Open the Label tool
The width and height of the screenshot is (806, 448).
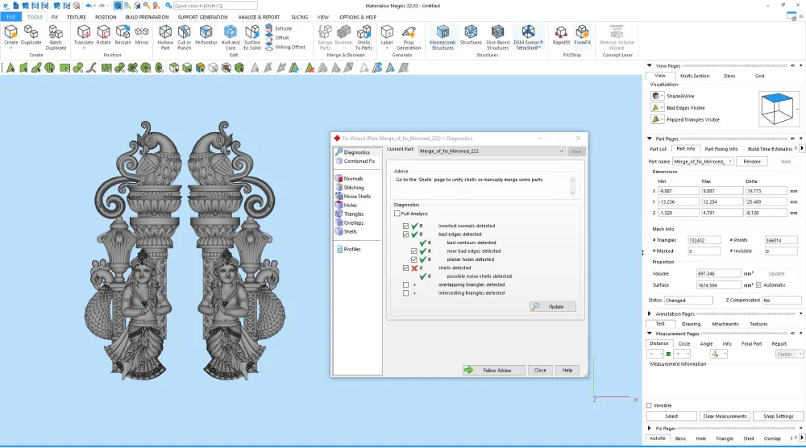coord(387,37)
